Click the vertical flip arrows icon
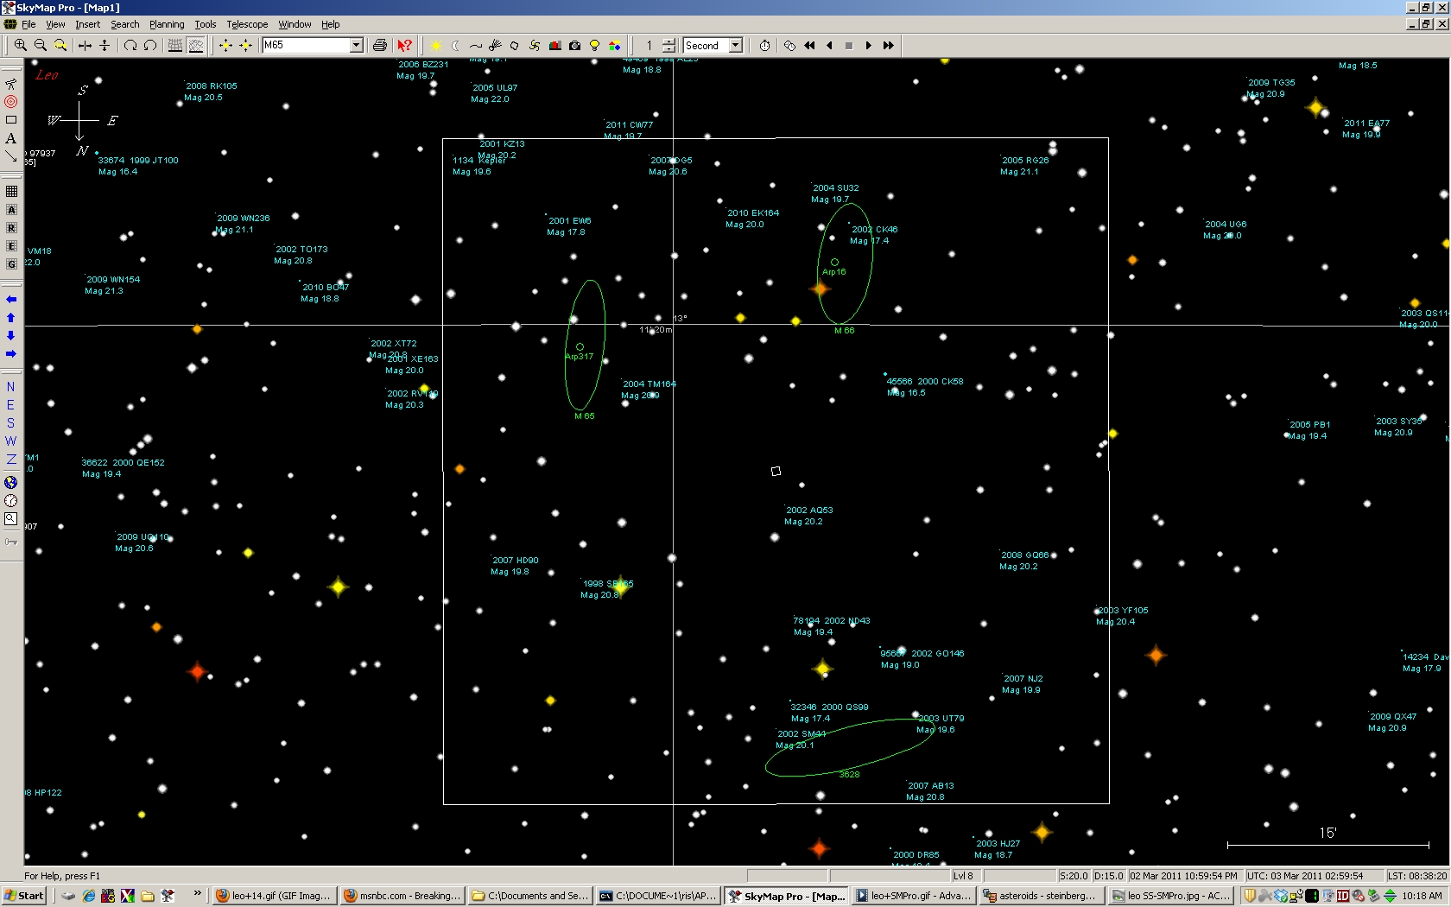This screenshot has width=1451, height=907. 105,45
